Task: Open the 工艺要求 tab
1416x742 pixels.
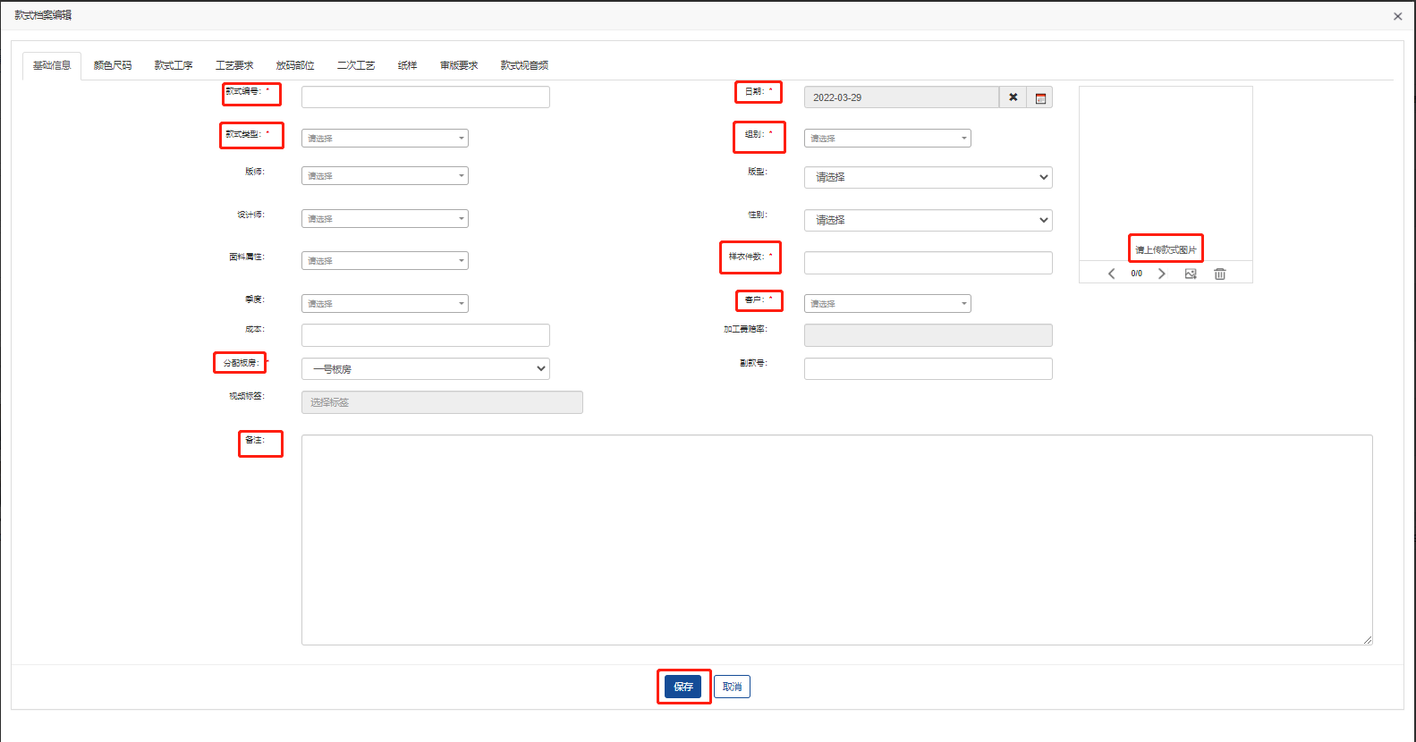Action: (234, 65)
